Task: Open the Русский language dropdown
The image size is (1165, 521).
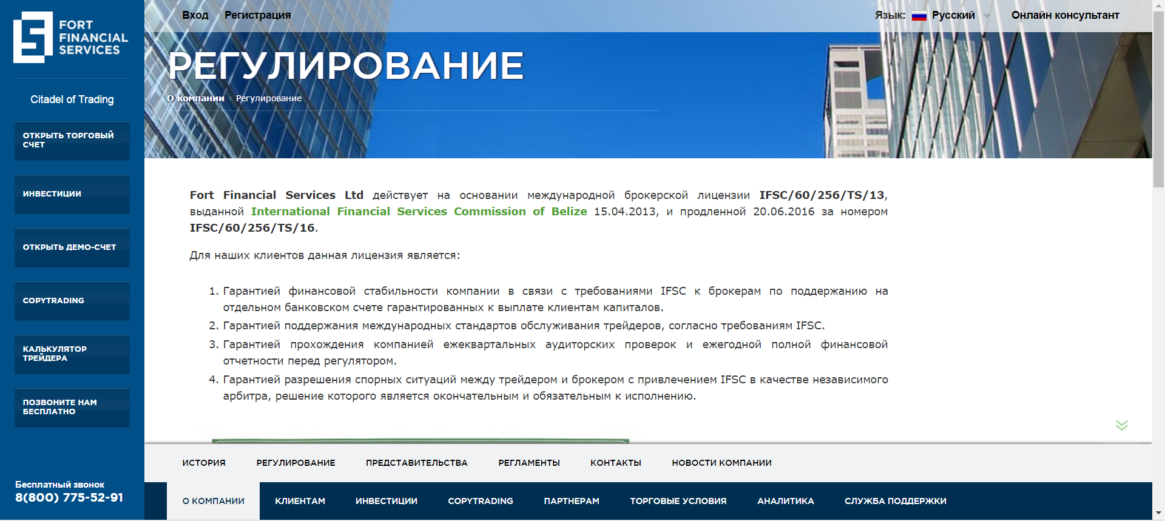Action: tap(961, 15)
